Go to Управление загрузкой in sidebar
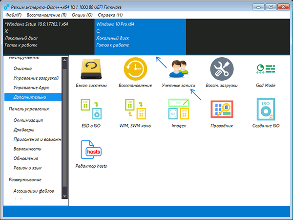This screenshot has height=220, width=293. coord(36,78)
